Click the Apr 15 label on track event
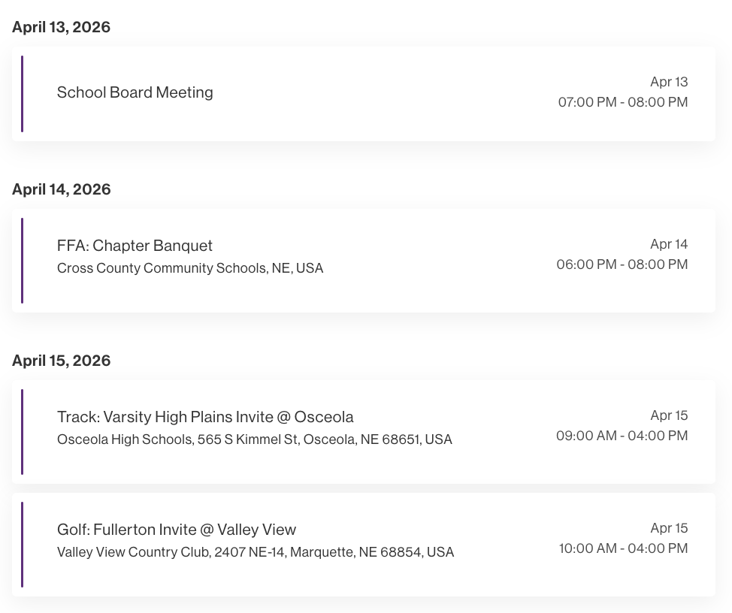The image size is (732, 613). [669, 415]
